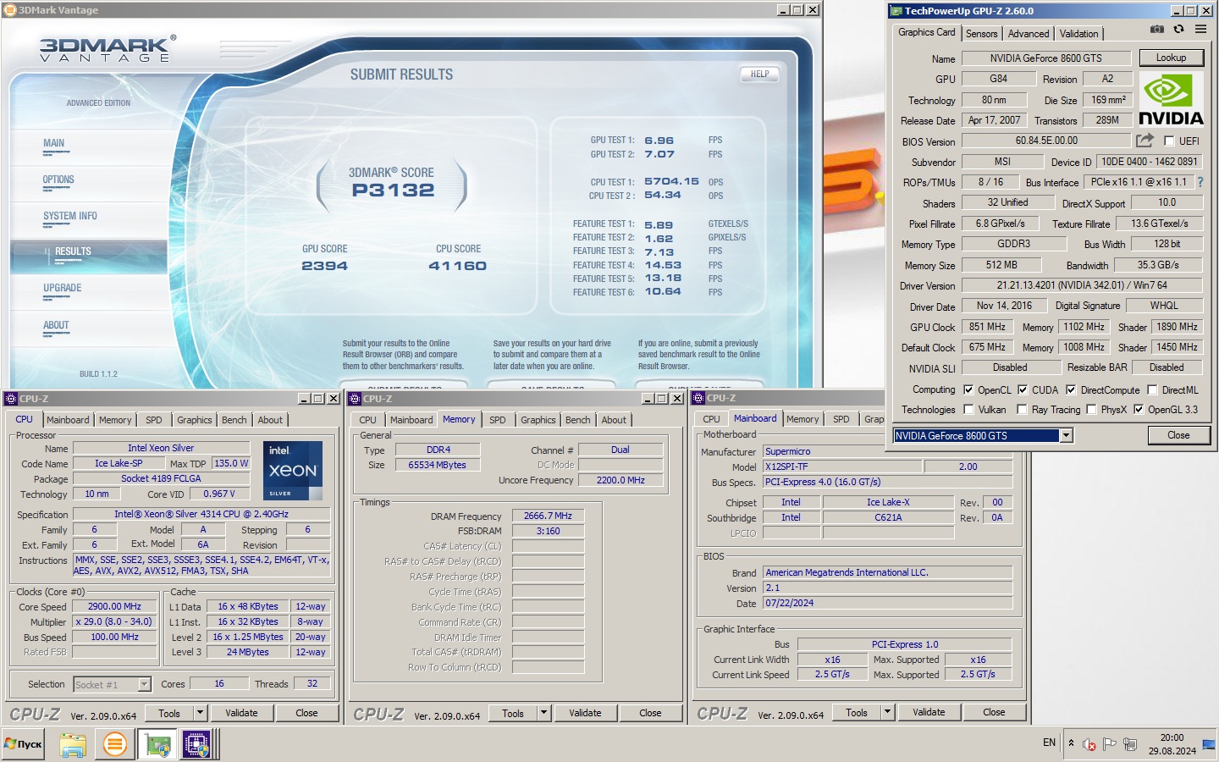Open the GPU-Z hamburger menu icon

tap(1200, 30)
